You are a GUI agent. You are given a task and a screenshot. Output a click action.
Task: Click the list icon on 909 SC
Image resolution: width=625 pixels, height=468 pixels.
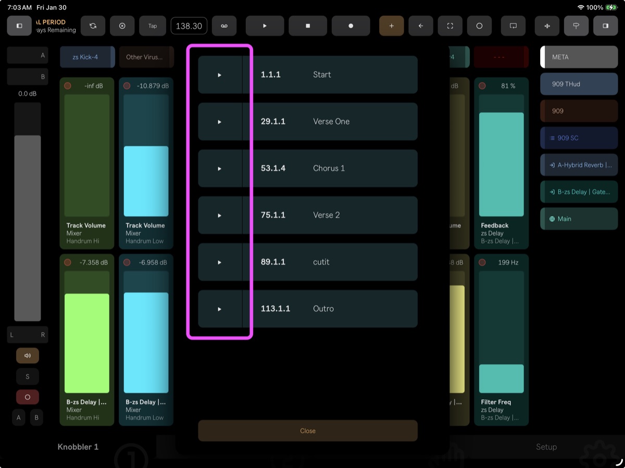point(552,138)
